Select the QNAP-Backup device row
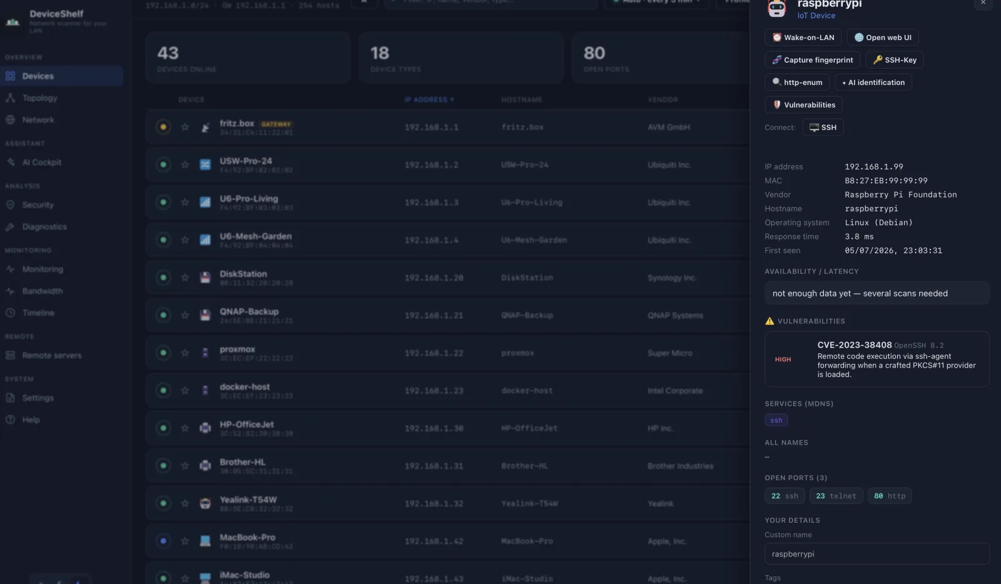 pos(447,316)
